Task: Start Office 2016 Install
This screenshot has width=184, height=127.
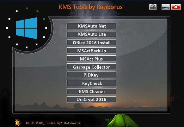Action: [91, 42]
